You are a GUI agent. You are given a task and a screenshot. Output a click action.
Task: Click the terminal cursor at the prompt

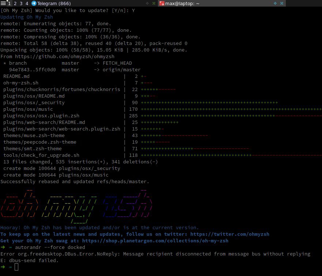[16, 267]
